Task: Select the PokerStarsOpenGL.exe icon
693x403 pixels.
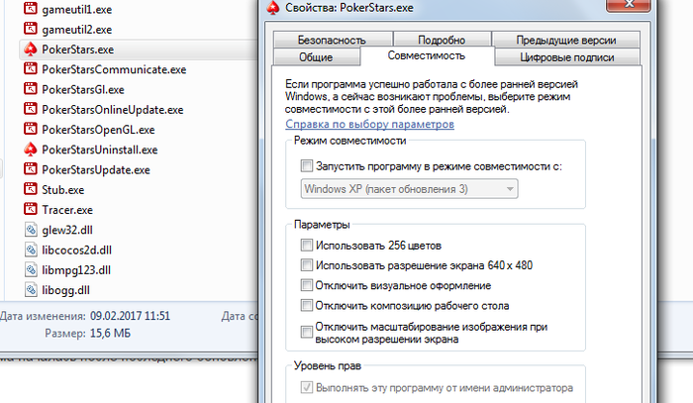Action: click(30, 129)
